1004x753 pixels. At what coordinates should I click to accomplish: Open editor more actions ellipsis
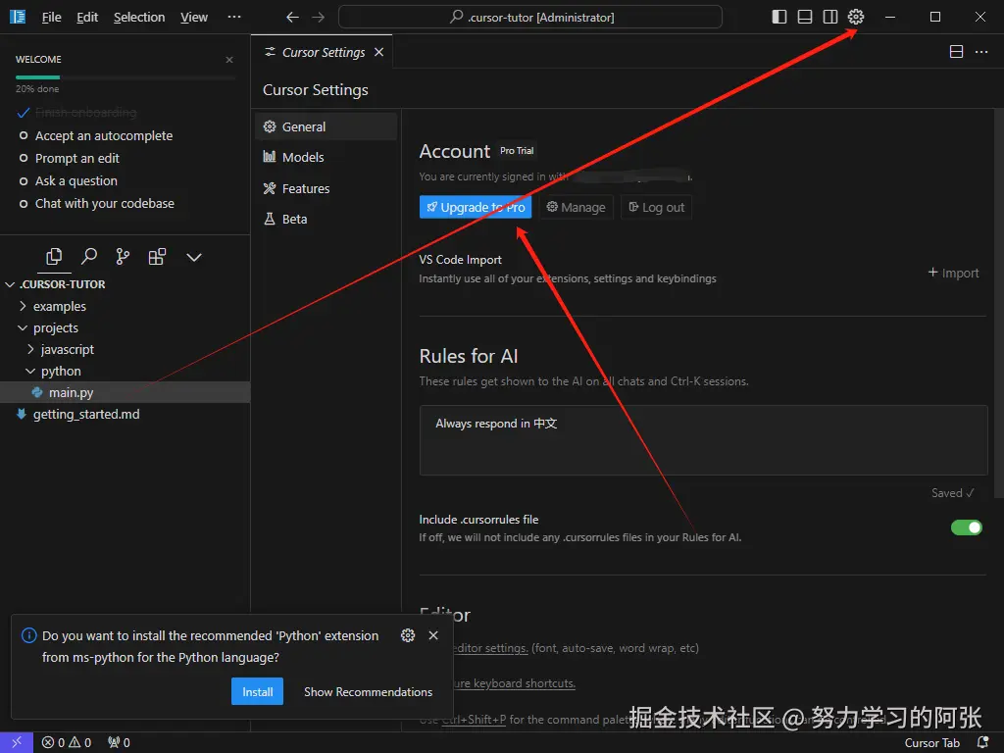[x=981, y=52]
